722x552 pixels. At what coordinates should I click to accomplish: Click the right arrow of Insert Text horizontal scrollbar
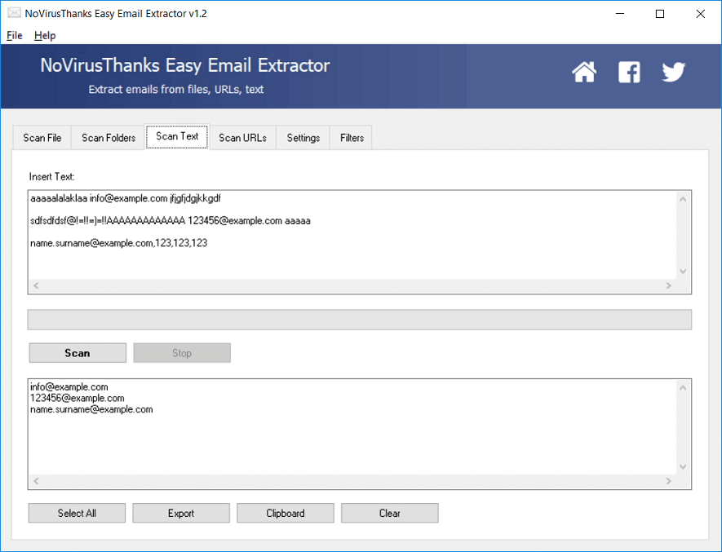pos(669,285)
